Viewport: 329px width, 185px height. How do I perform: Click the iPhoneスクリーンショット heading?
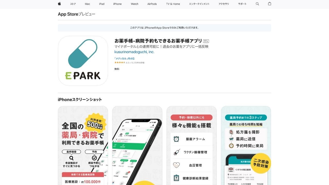80,99
